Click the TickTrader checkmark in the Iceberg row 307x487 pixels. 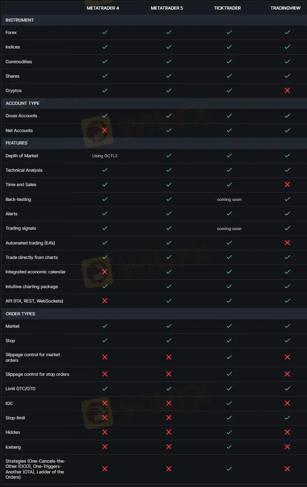pos(229,447)
